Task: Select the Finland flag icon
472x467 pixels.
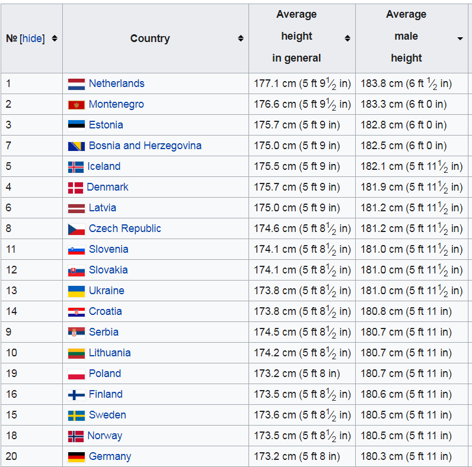Action: 76,395
